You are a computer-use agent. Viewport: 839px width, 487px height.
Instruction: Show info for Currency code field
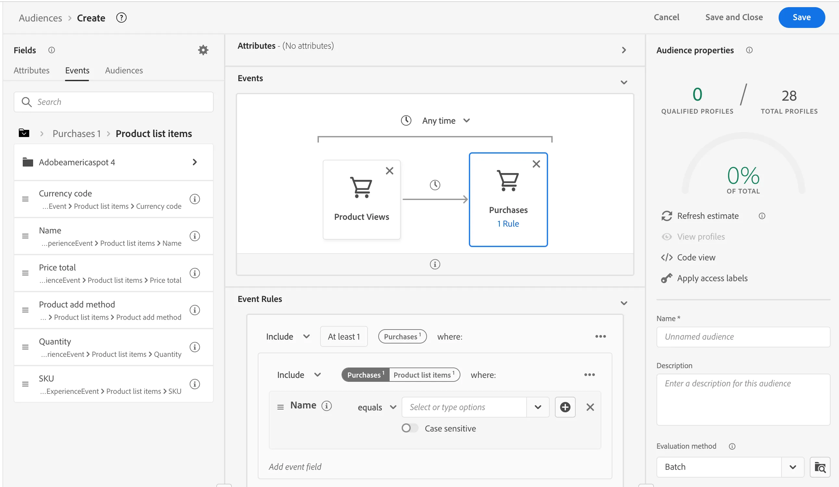pos(195,199)
